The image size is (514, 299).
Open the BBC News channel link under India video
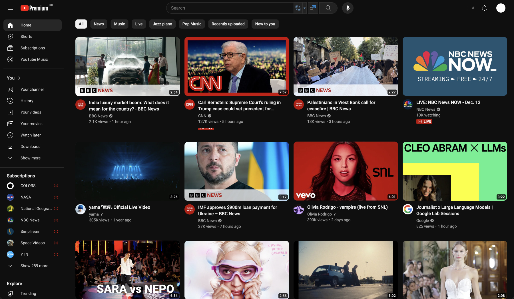click(98, 116)
